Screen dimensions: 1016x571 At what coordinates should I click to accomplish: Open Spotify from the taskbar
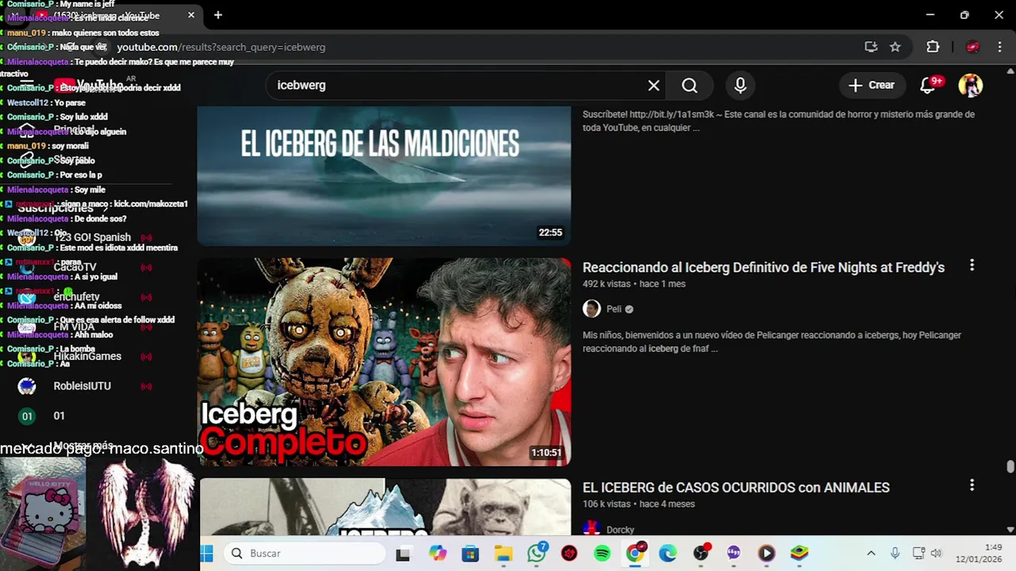coord(602,554)
